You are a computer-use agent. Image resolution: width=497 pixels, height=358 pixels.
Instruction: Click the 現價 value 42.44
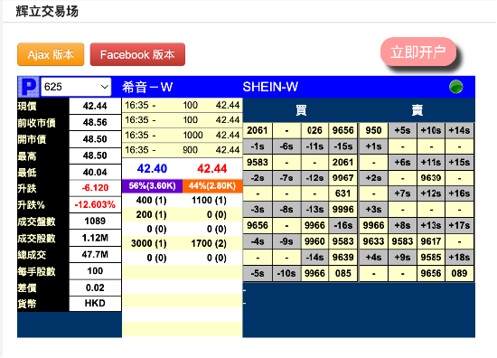(95, 106)
